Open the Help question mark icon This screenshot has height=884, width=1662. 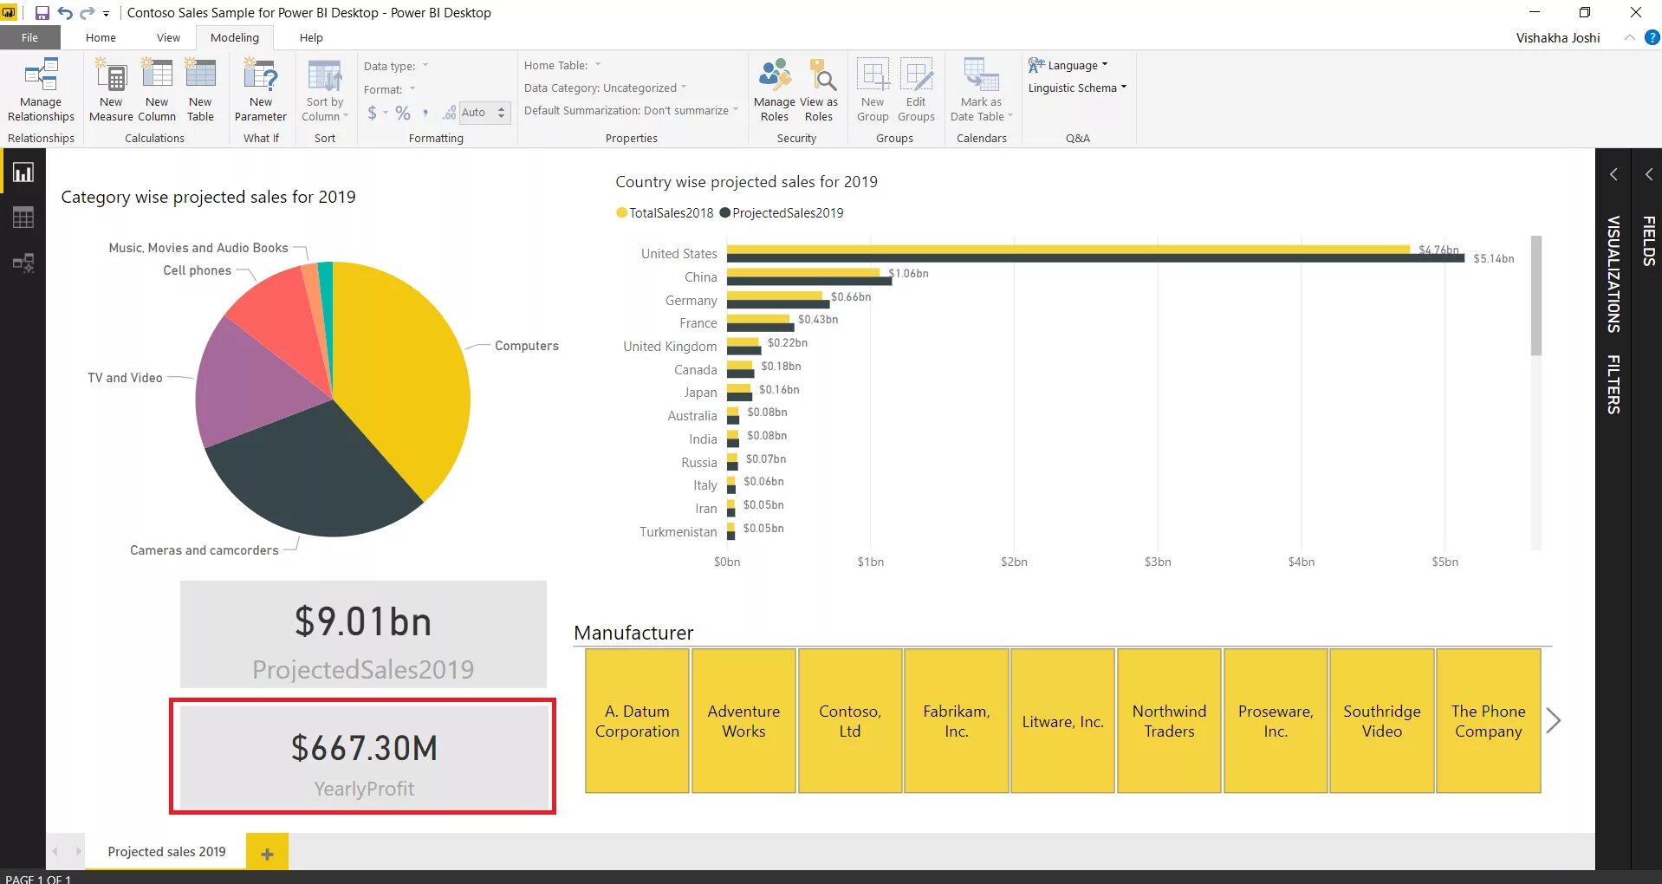1652,37
